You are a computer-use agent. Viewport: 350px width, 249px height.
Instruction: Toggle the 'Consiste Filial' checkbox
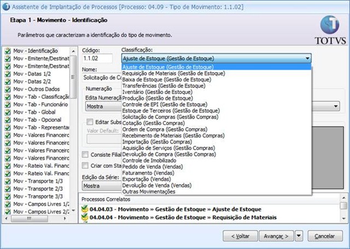(x=85, y=155)
